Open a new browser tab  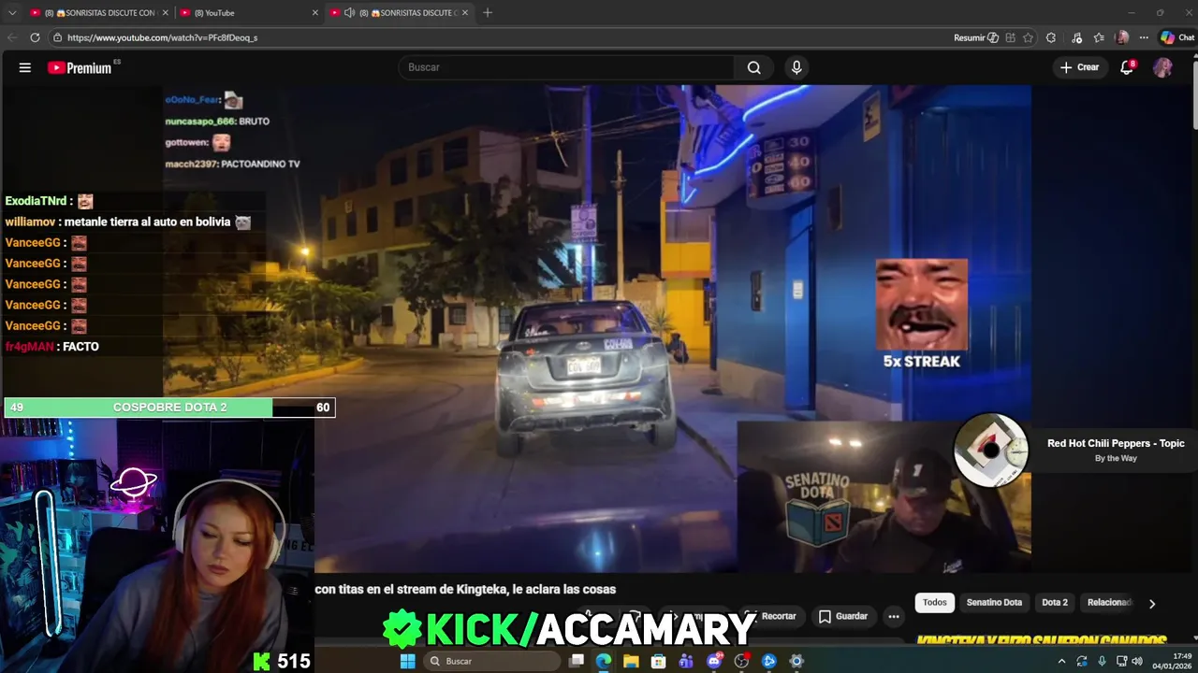488,12
